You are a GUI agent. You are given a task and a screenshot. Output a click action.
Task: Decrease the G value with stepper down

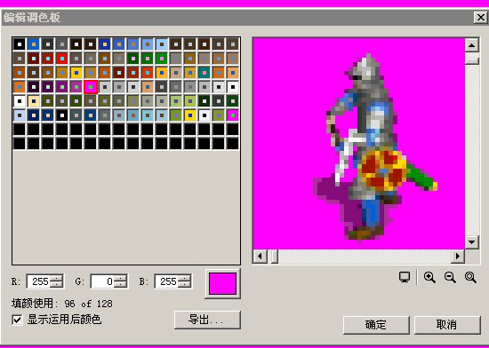click(x=120, y=284)
